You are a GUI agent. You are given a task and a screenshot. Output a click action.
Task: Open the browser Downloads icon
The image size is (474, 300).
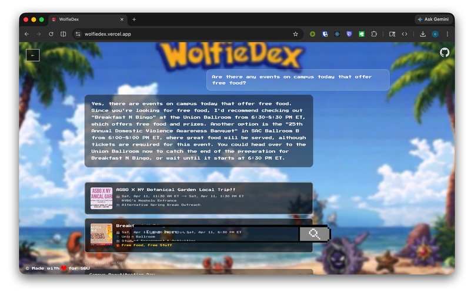click(423, 34)
